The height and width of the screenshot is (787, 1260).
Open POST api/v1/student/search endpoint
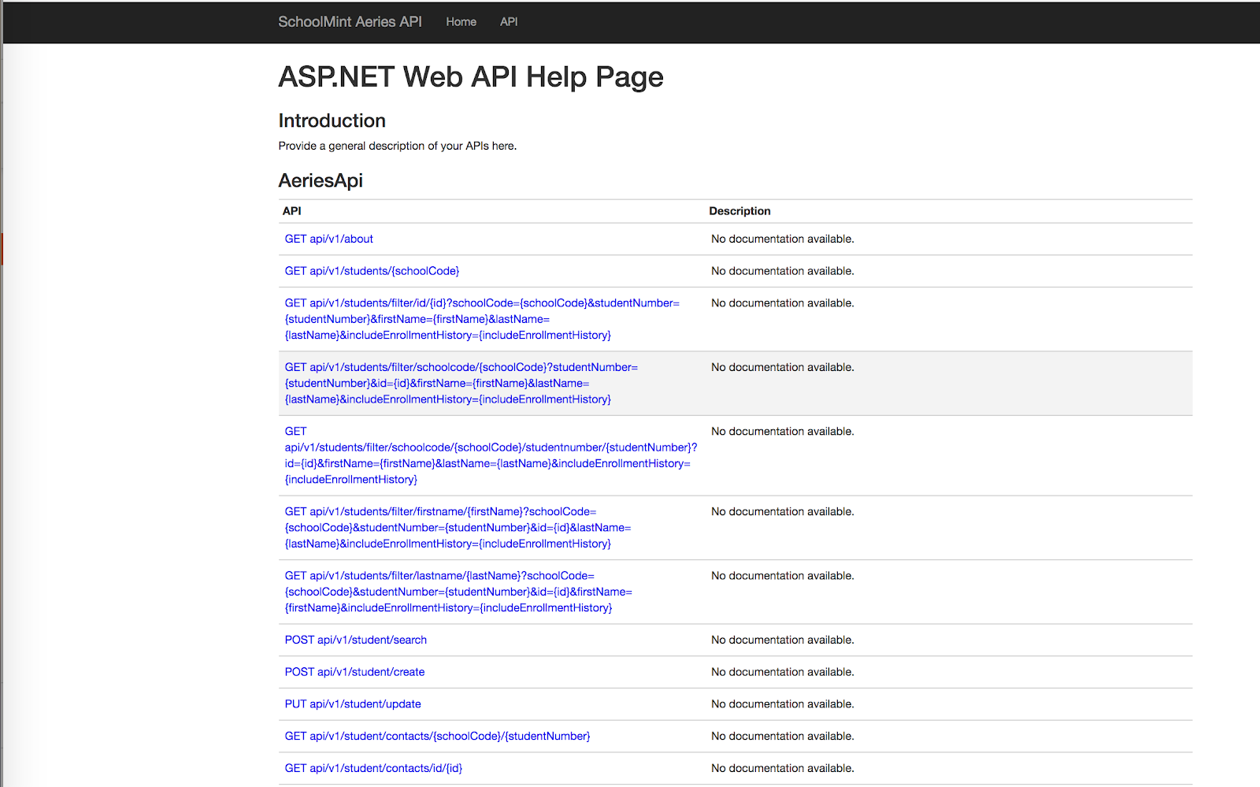pos(355,640)
